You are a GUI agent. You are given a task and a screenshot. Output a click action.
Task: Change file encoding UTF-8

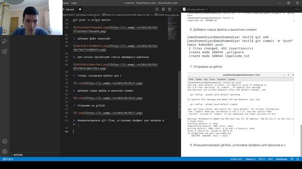[x=261, y=159]
